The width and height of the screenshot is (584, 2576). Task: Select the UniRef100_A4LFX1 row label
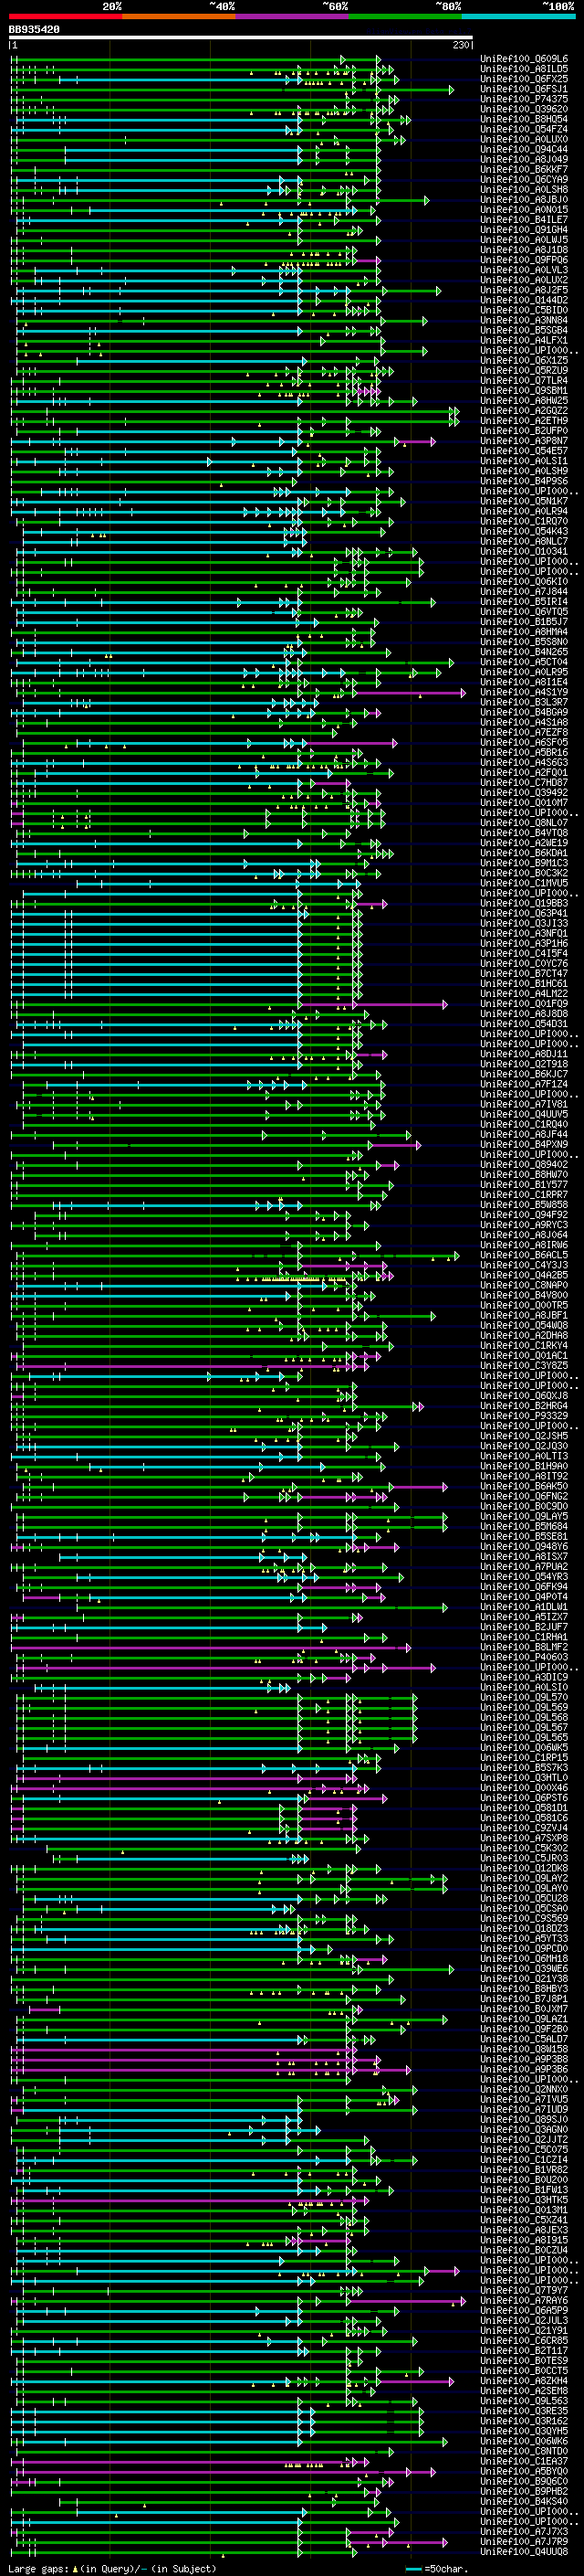[x=523, y=340]
